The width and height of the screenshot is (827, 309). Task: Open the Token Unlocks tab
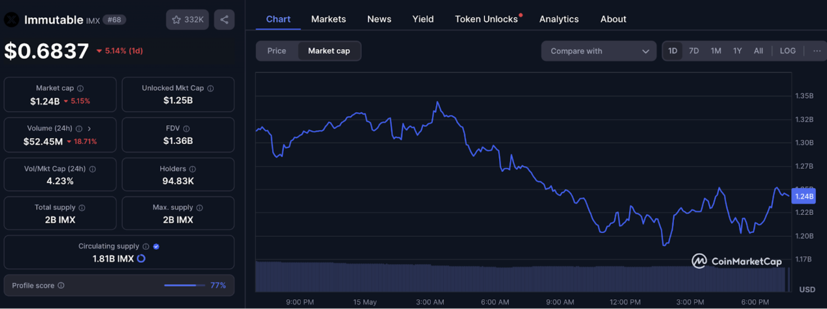tap(487, 19)
